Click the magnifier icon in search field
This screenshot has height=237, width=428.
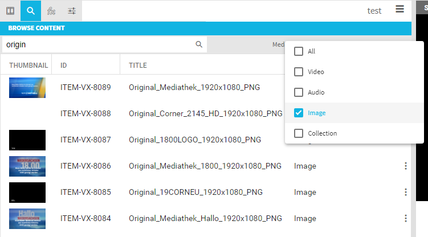click(199, 44)
